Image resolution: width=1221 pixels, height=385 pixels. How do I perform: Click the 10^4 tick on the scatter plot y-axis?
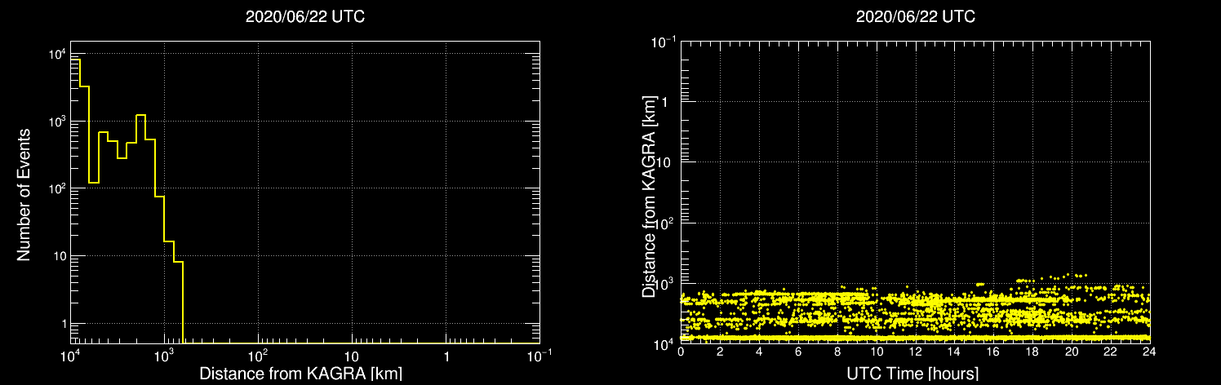pyautogui.click(x=664, y=343)
